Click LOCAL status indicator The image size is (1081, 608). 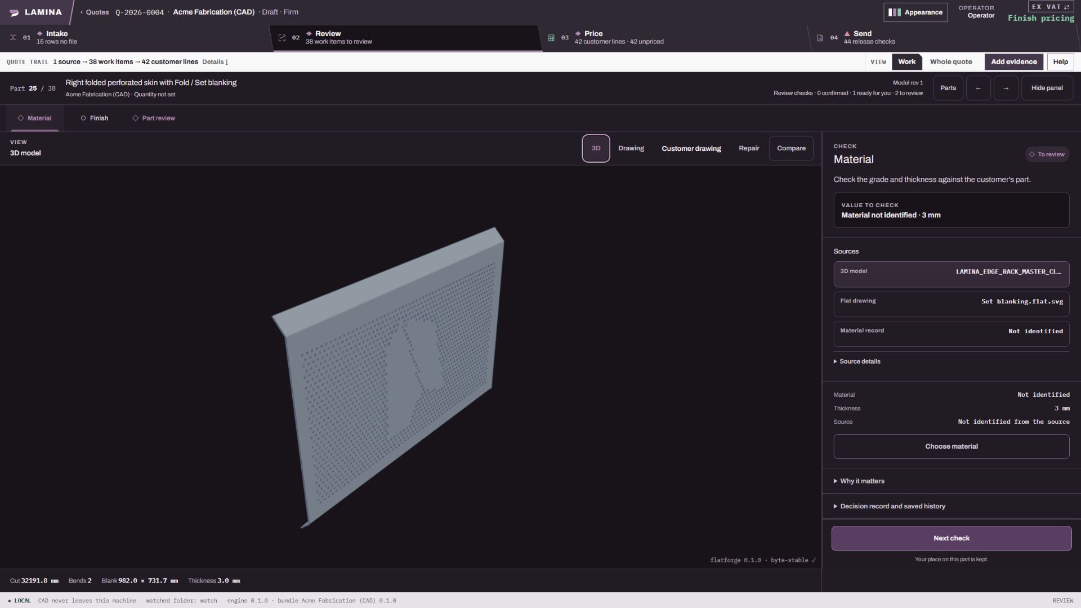(x=20, y=601)
